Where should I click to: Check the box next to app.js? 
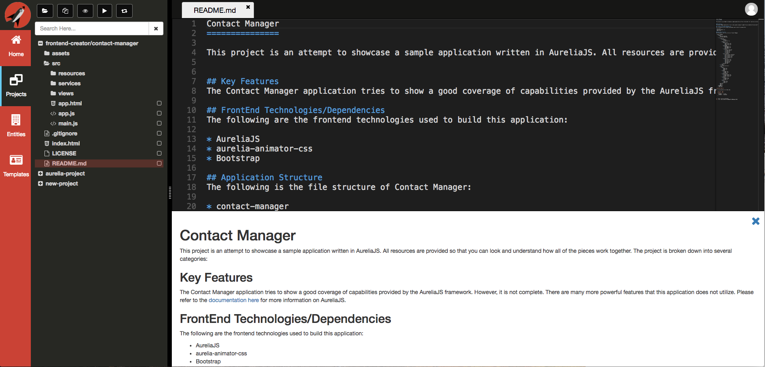pos(159,113)
